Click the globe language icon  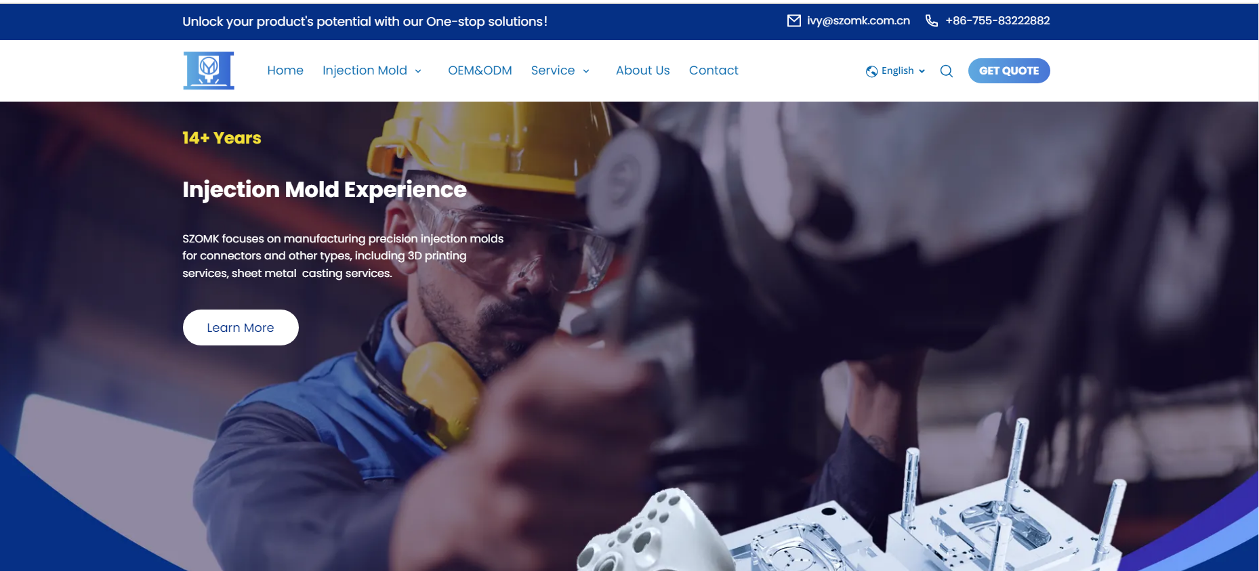coord(871,71)
